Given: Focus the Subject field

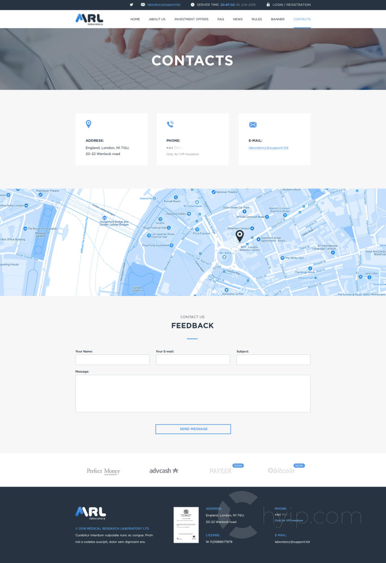Looking at the screenshot, I should 274,360.
